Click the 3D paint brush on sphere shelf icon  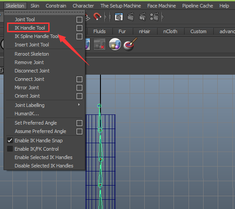130,44
